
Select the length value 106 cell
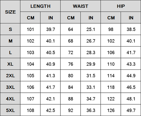[30, 87]
